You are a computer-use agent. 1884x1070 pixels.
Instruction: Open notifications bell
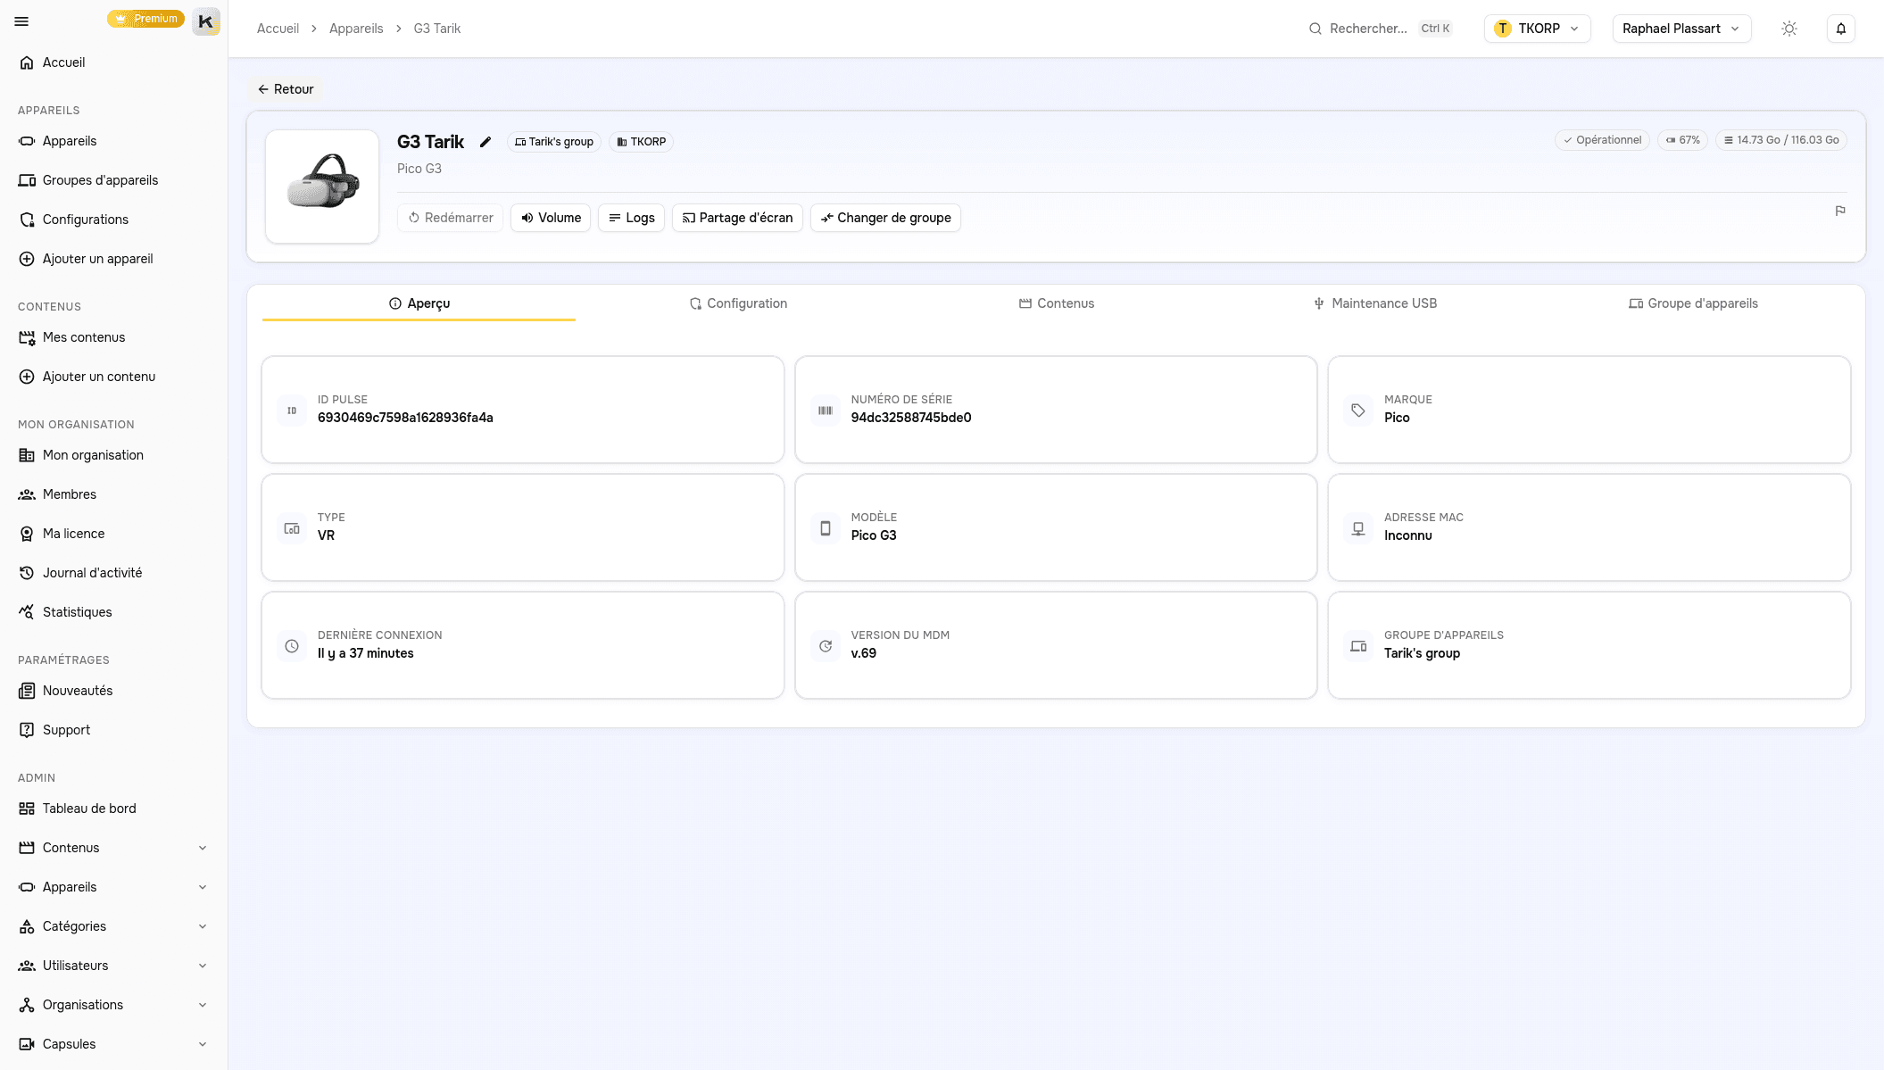pyautogui.click(x=1841, y=29)
